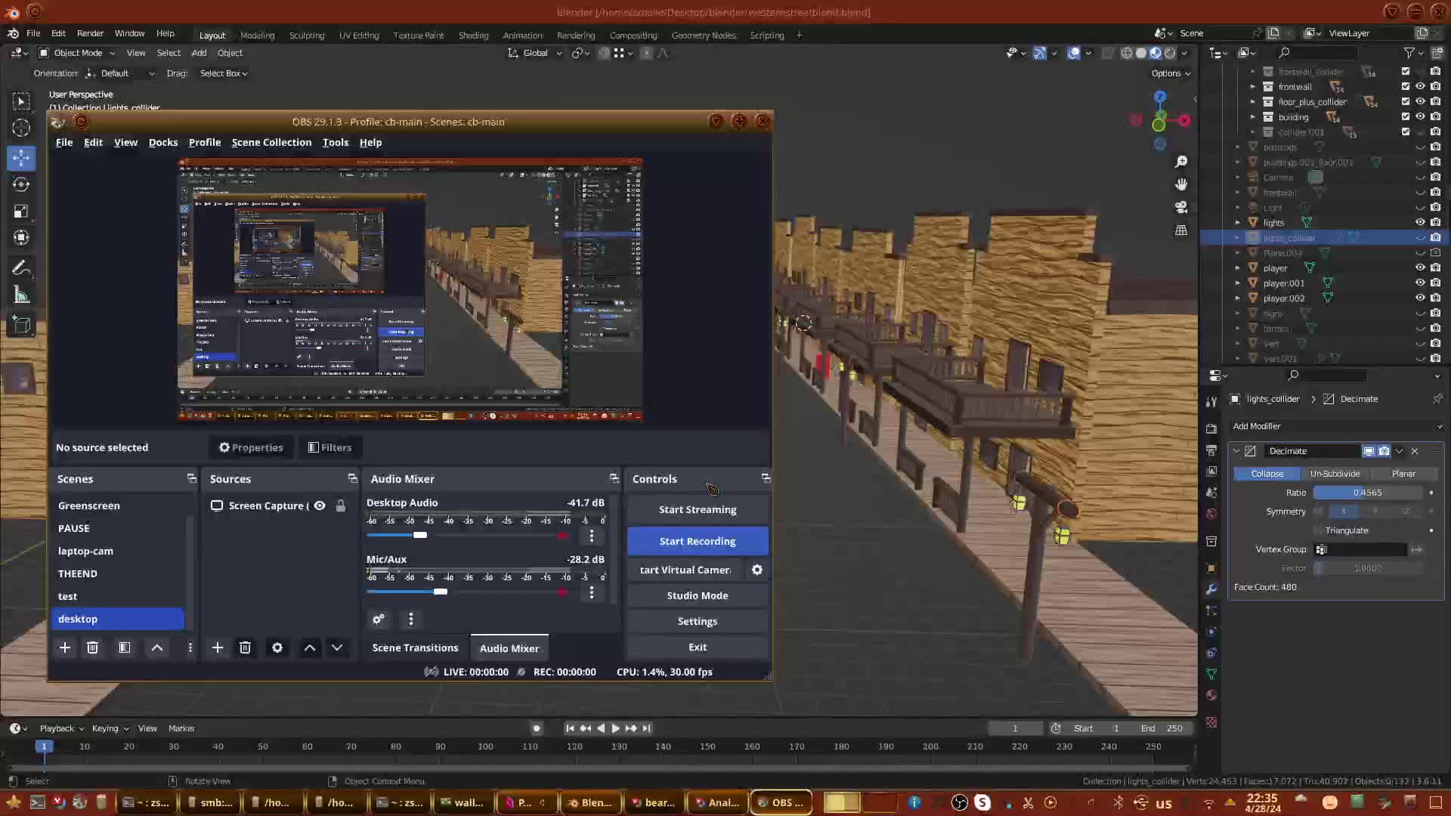The image size is (1451, 816).
Task: Open advanced audio properties gears icon
Action: [x=379, y=619]
